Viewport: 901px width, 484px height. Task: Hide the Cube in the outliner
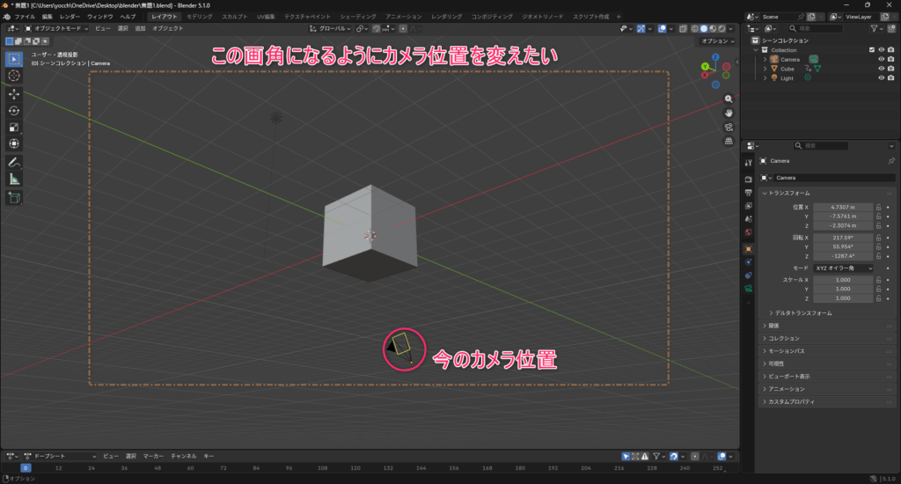[x=880, y=69]
